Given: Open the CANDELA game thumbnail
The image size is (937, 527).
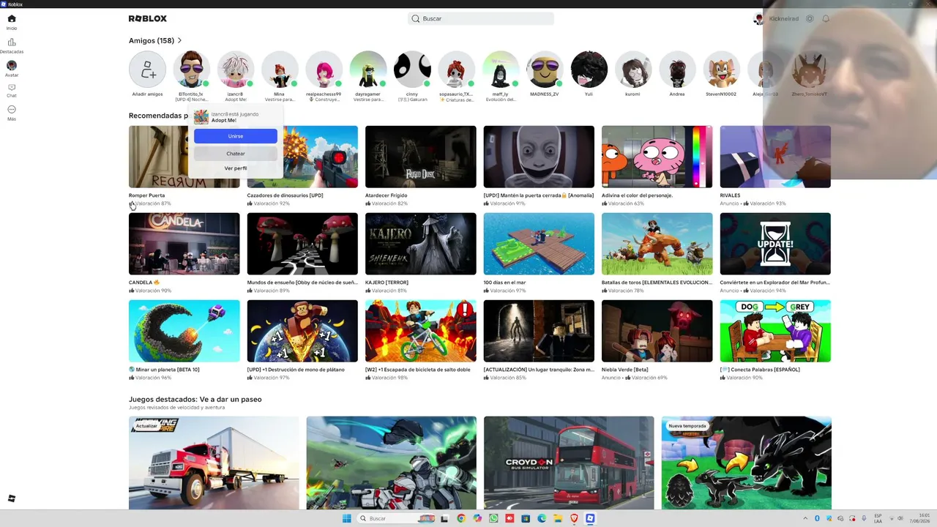Looking at the screenshot, I should coord(184,244).
